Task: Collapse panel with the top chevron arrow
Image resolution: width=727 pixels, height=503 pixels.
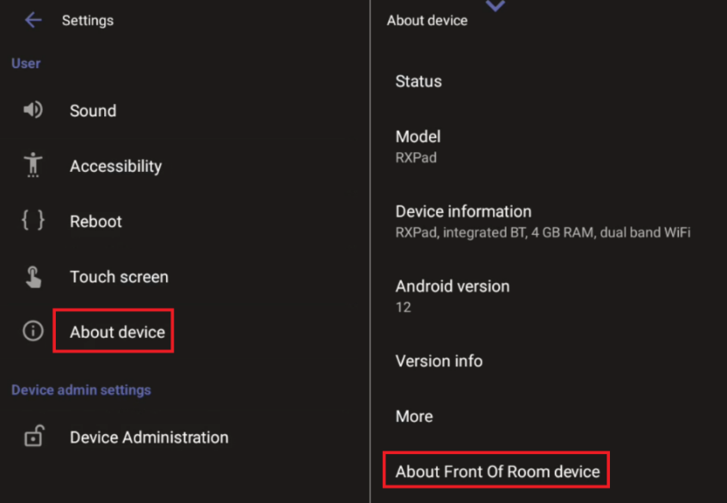Action: click(x=496, y=6)
